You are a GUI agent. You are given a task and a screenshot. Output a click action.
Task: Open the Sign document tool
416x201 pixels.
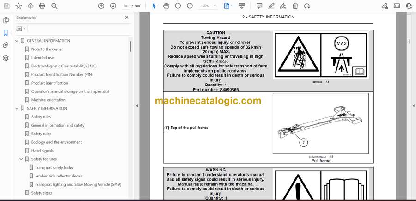(x=283, y=6)
